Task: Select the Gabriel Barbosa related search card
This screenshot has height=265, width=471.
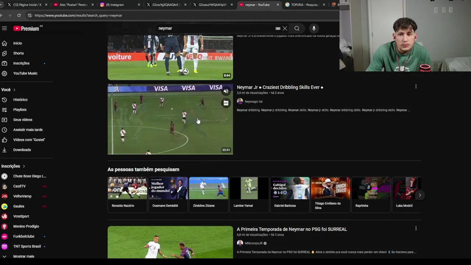Action: [290, 195]
